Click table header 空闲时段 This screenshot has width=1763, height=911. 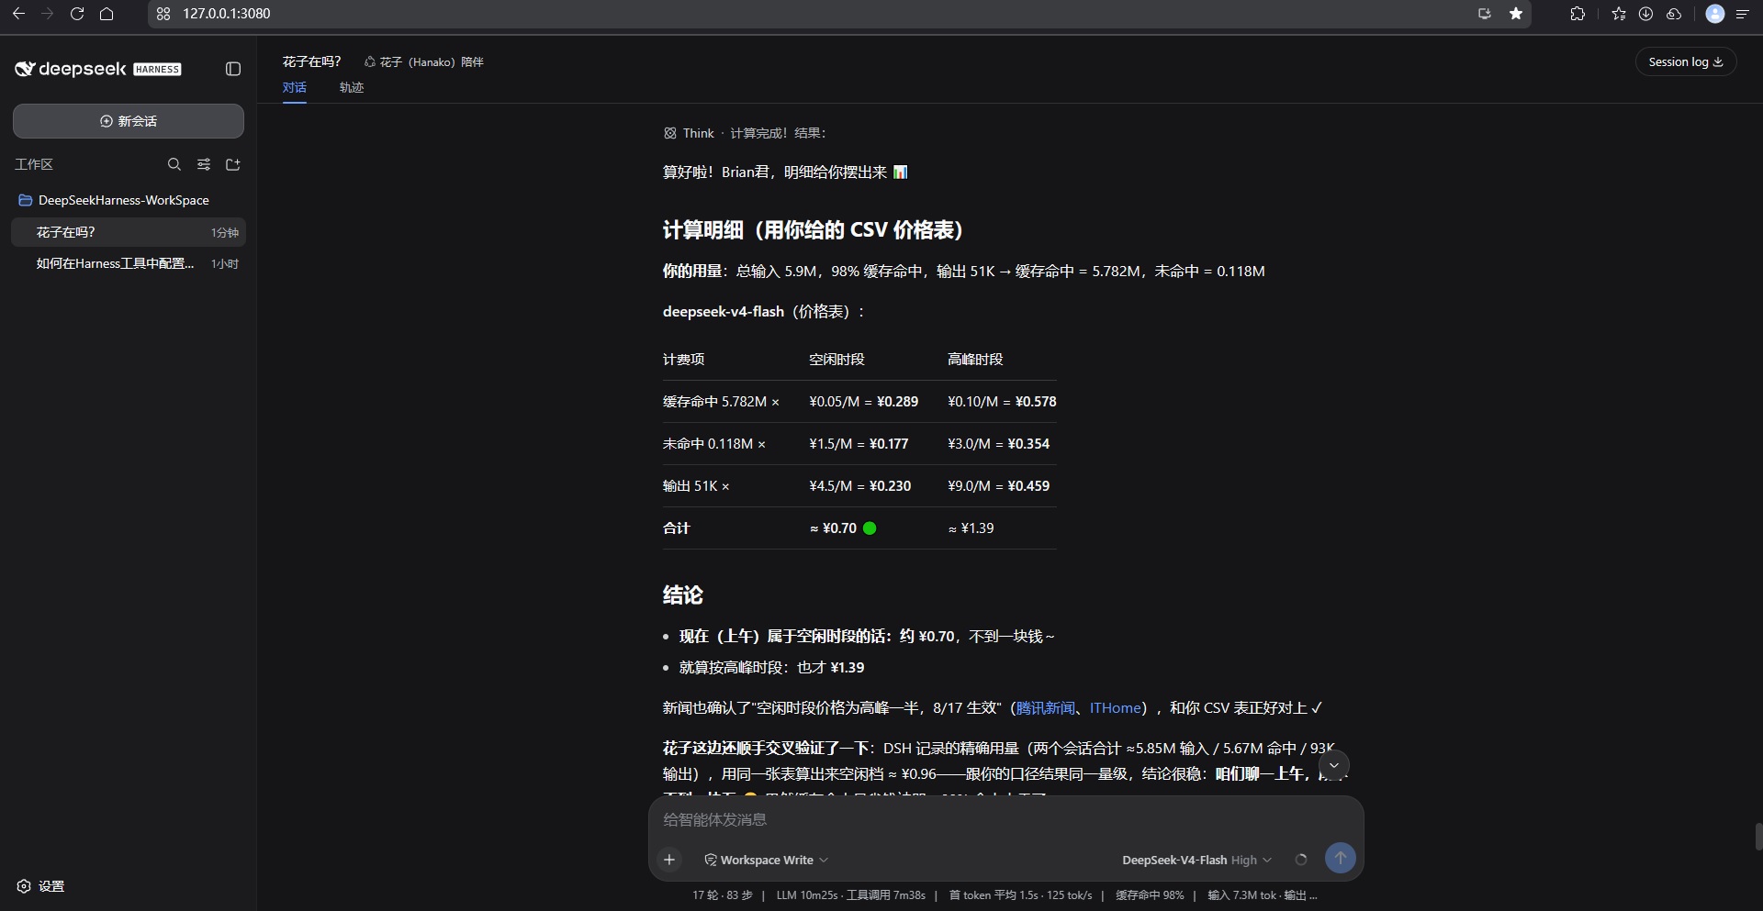click(x=837, y=360)
